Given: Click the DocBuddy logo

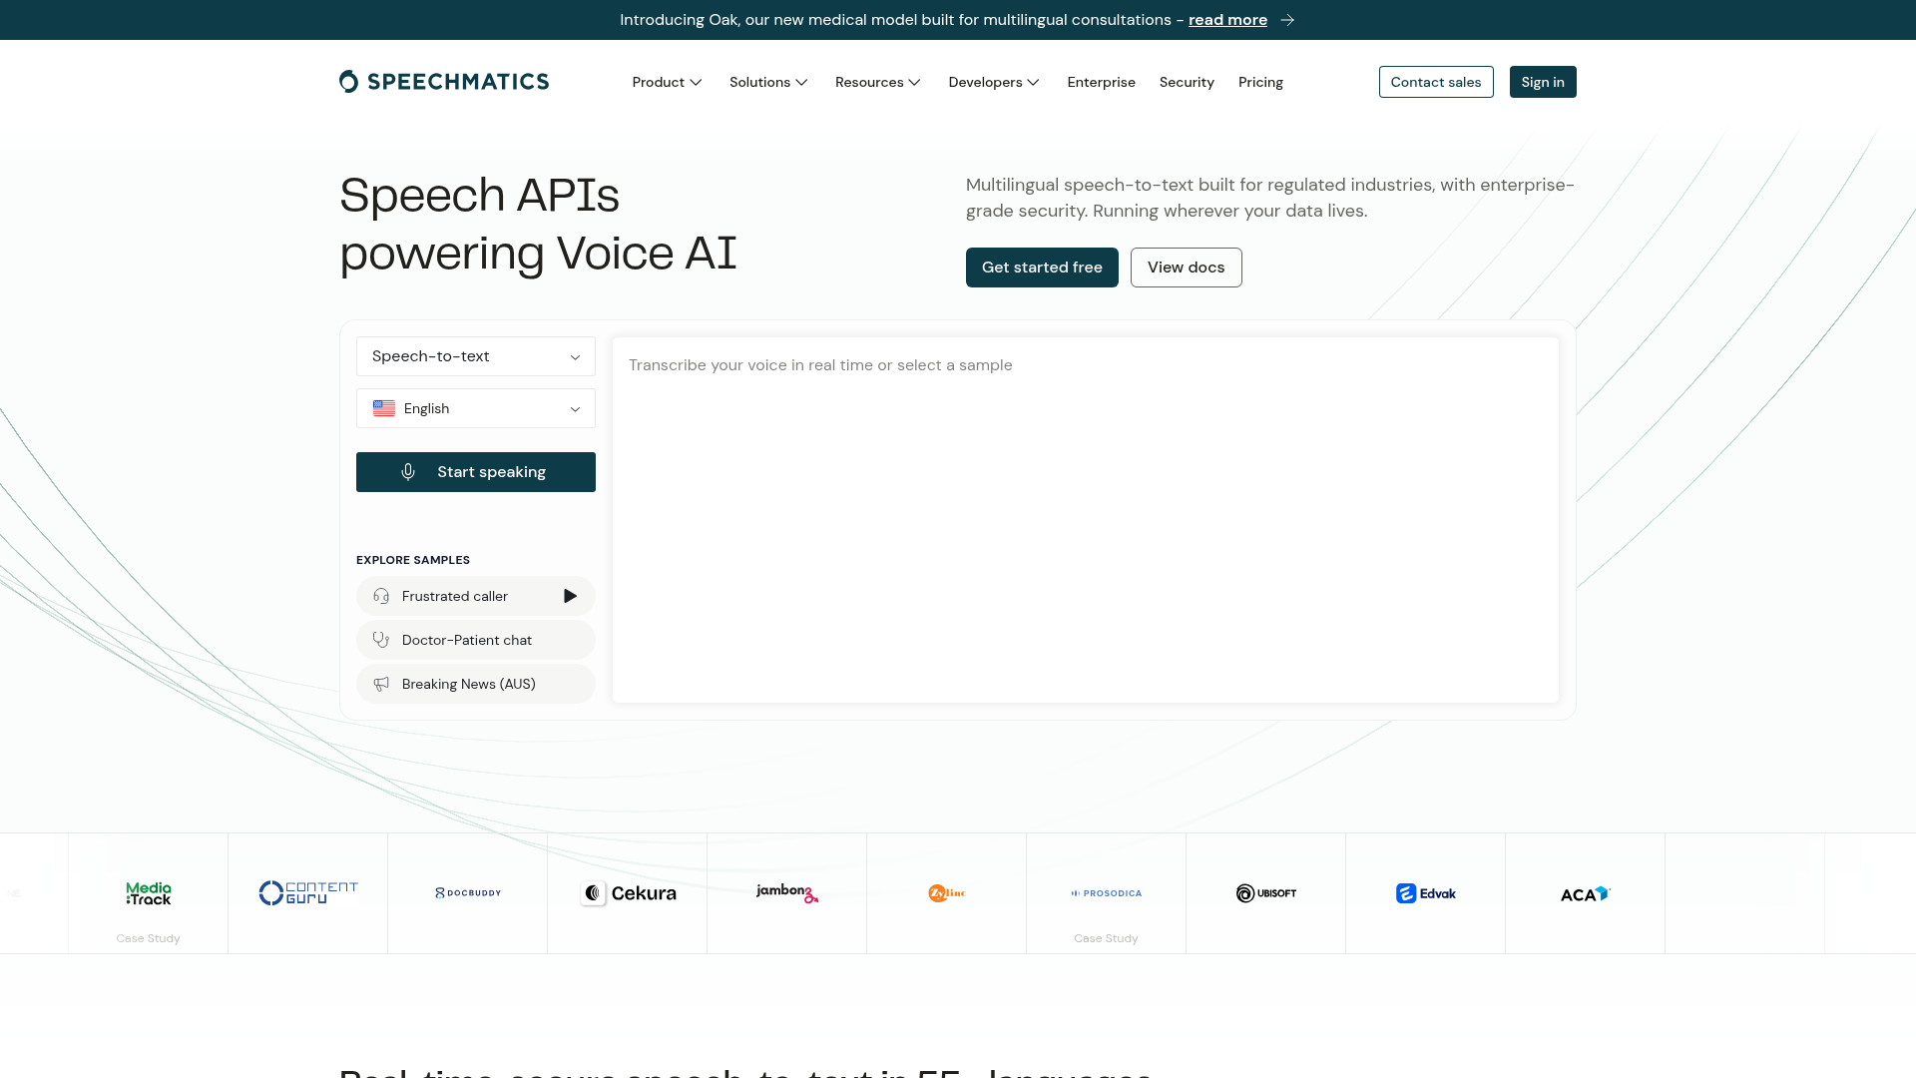Looking at the screenshot, I should (x=468, y=893).
